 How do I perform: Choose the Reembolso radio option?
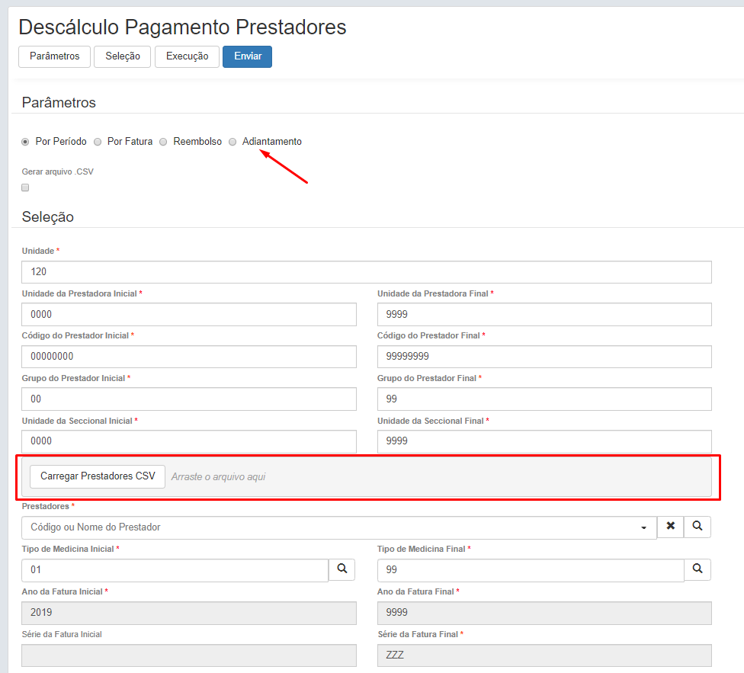pyautogui.click(x=163, y=142)
